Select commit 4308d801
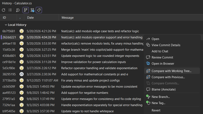203x114 pixels. [x=9, y=56]
